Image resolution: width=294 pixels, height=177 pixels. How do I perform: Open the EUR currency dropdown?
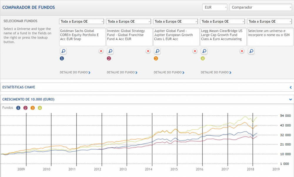tap(215, 7)
